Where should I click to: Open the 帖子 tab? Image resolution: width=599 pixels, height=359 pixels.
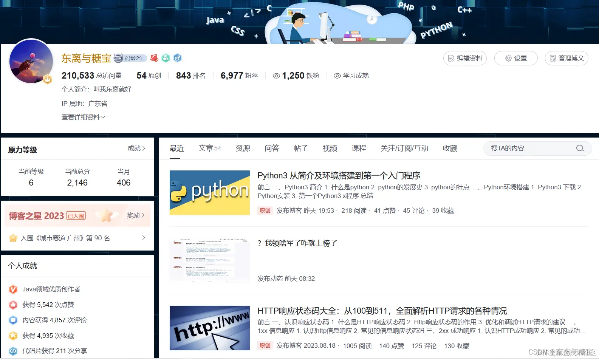coord(301,148)
